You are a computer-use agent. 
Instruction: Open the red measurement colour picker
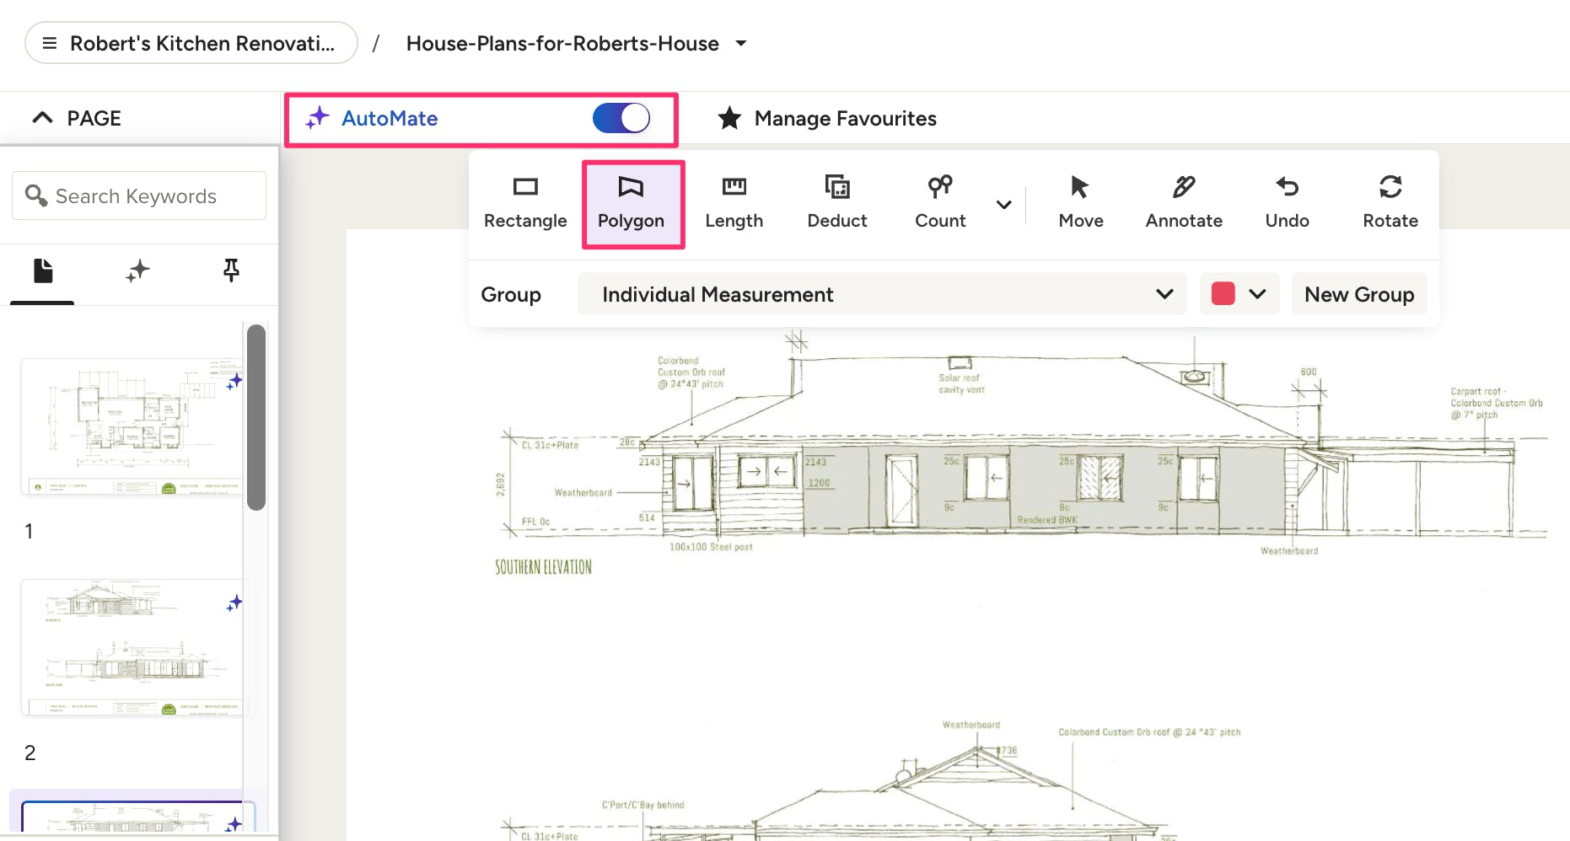[1239, 294]
